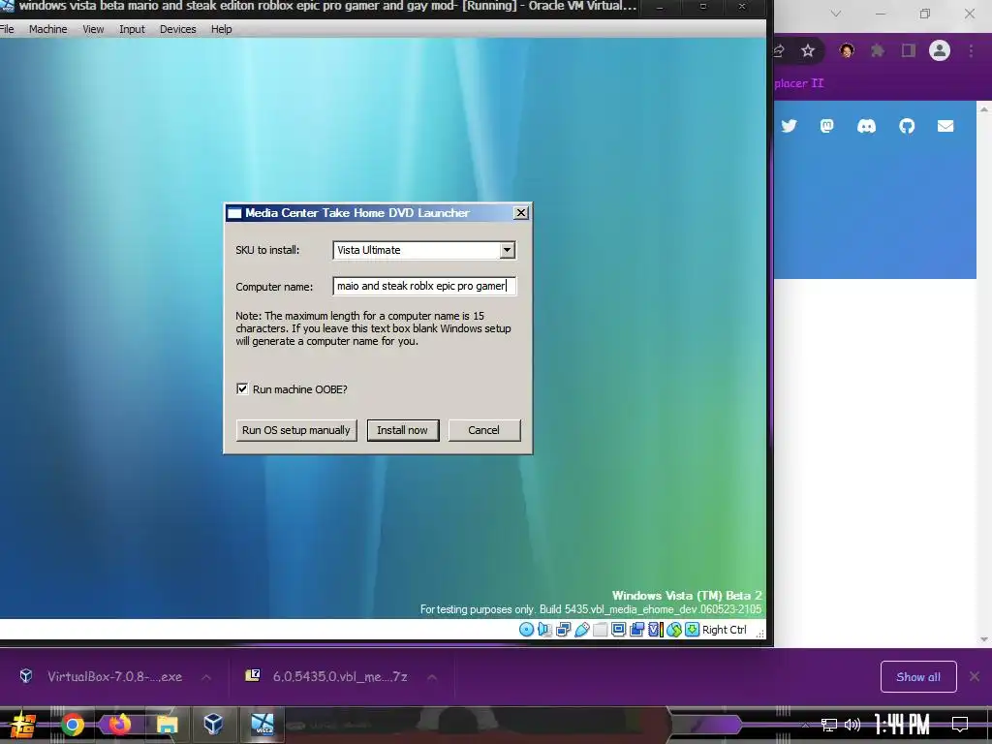Click the CPU virtualization V icon in status bar
Viewport: 992px width, 744px height.
[656, 630]
